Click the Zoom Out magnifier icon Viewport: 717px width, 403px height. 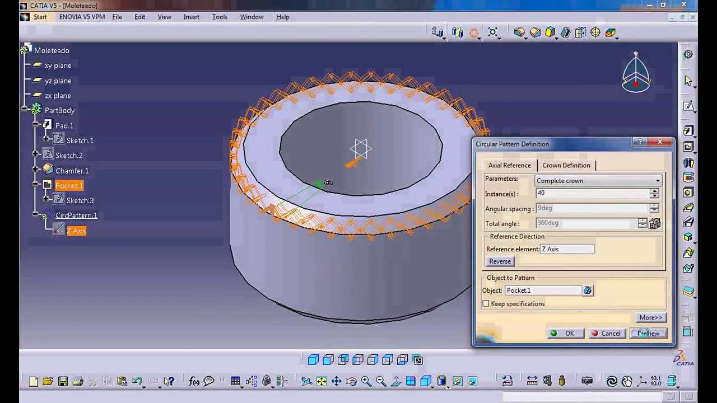pyautogui.click(x=380, y=382)
